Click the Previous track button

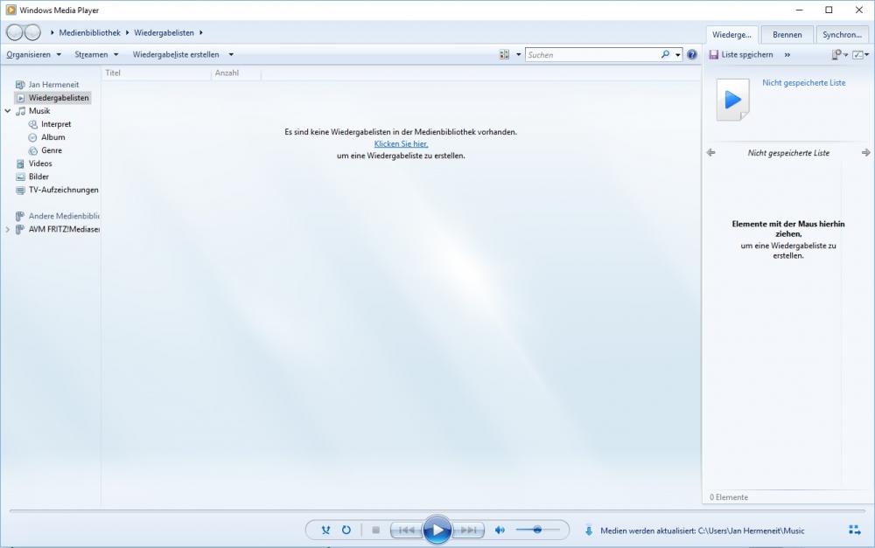point(406,531)
